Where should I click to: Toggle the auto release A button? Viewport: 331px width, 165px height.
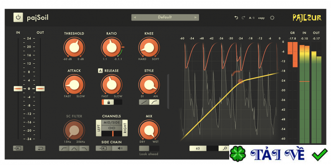point(100,71)
